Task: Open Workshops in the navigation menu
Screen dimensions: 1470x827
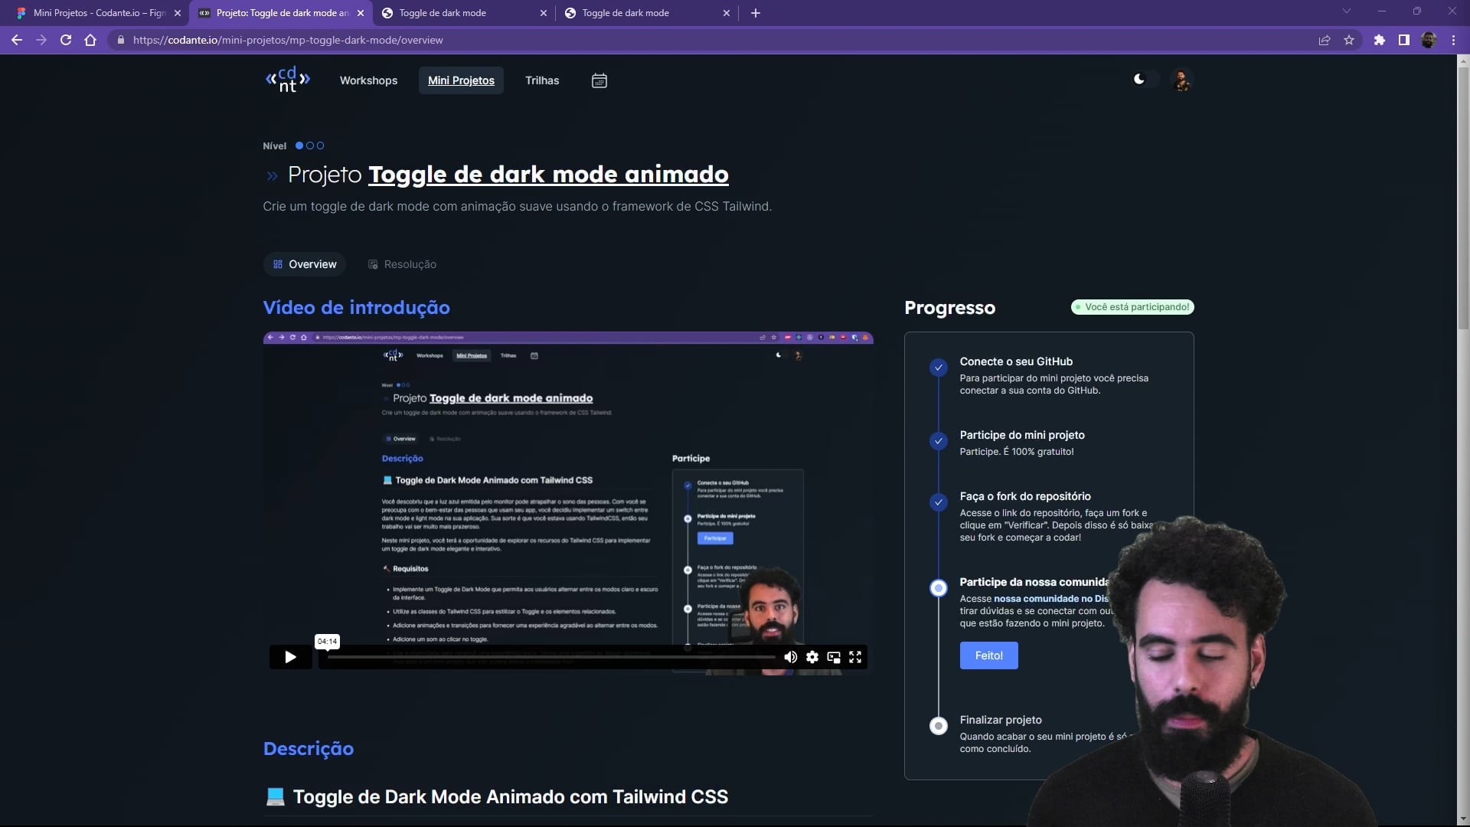Action: tap(368, 80)
